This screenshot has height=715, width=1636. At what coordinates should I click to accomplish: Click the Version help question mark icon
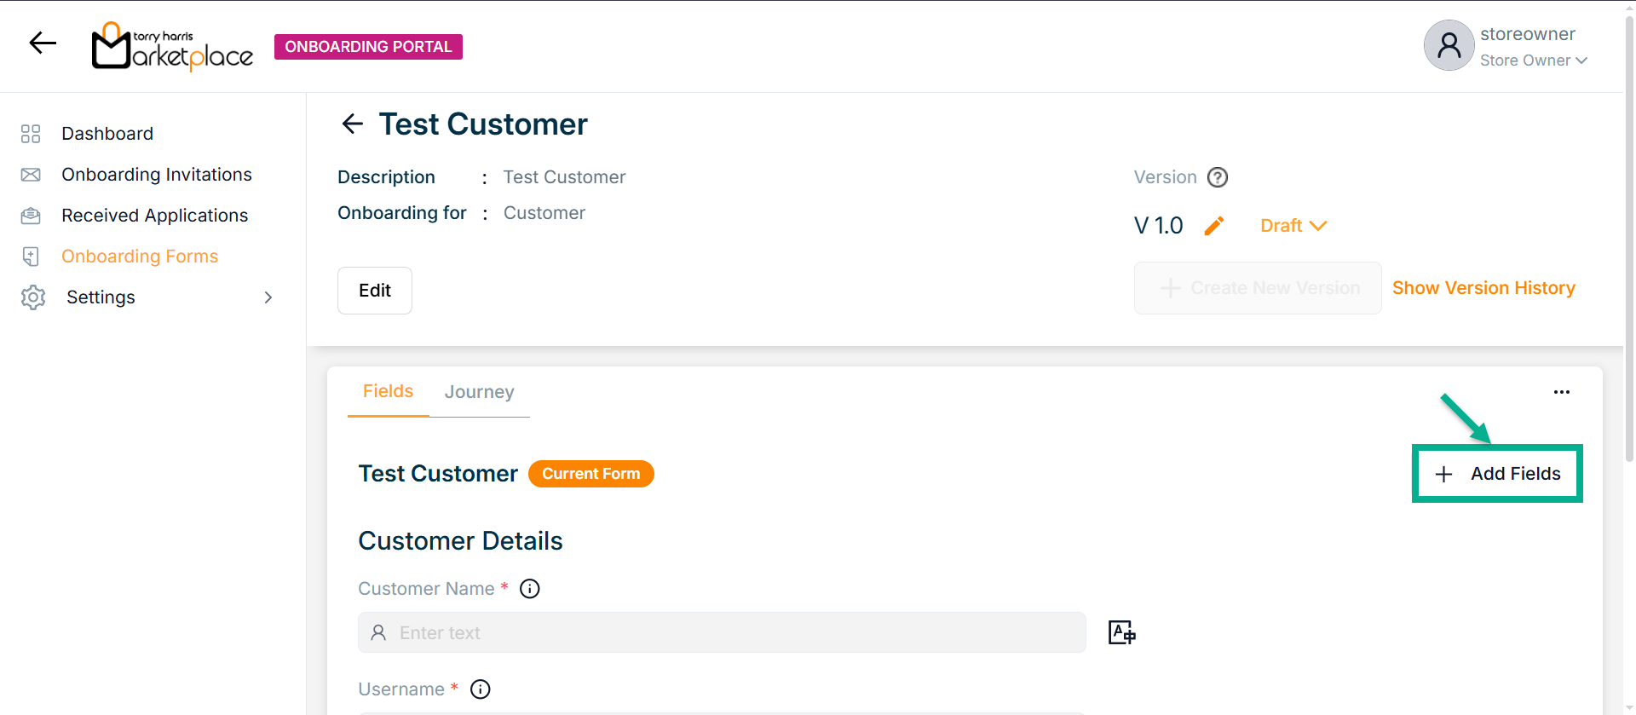tap(1218, 177)
